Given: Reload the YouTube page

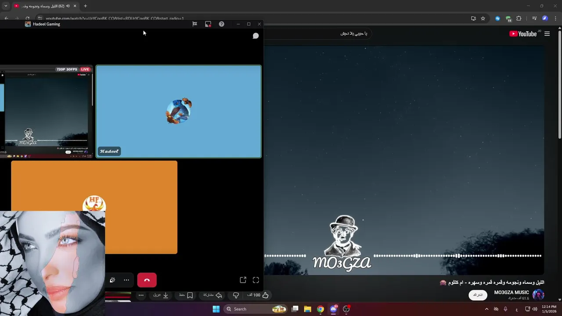Looking at the screenshot, I should pyautogui.click(x=27, y=18).
